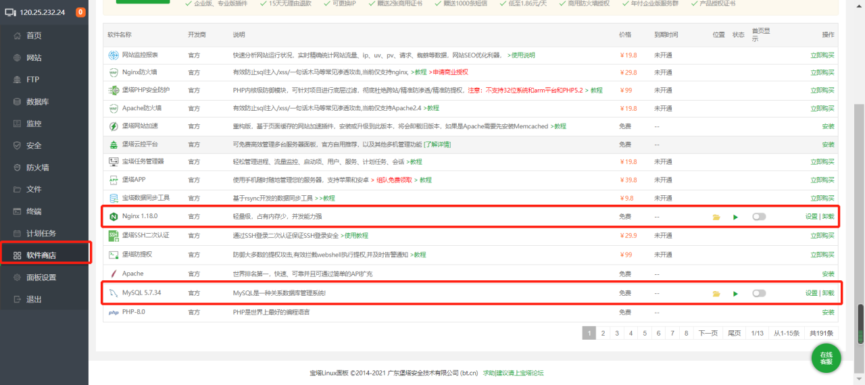Click the MySQL running status arrow
The height and width of the screenshot is (385, 865).
click(735, 294)
